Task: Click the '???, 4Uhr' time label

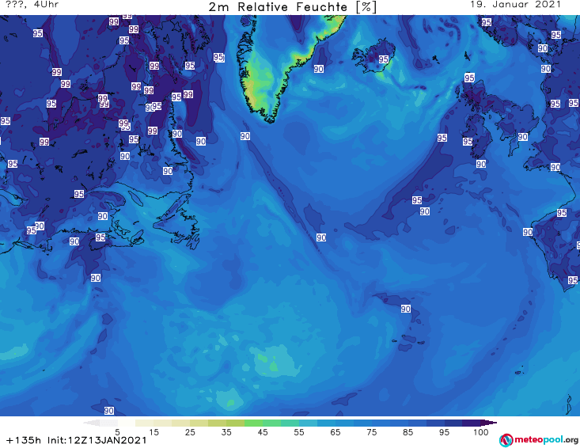Action: coord(32,5)
